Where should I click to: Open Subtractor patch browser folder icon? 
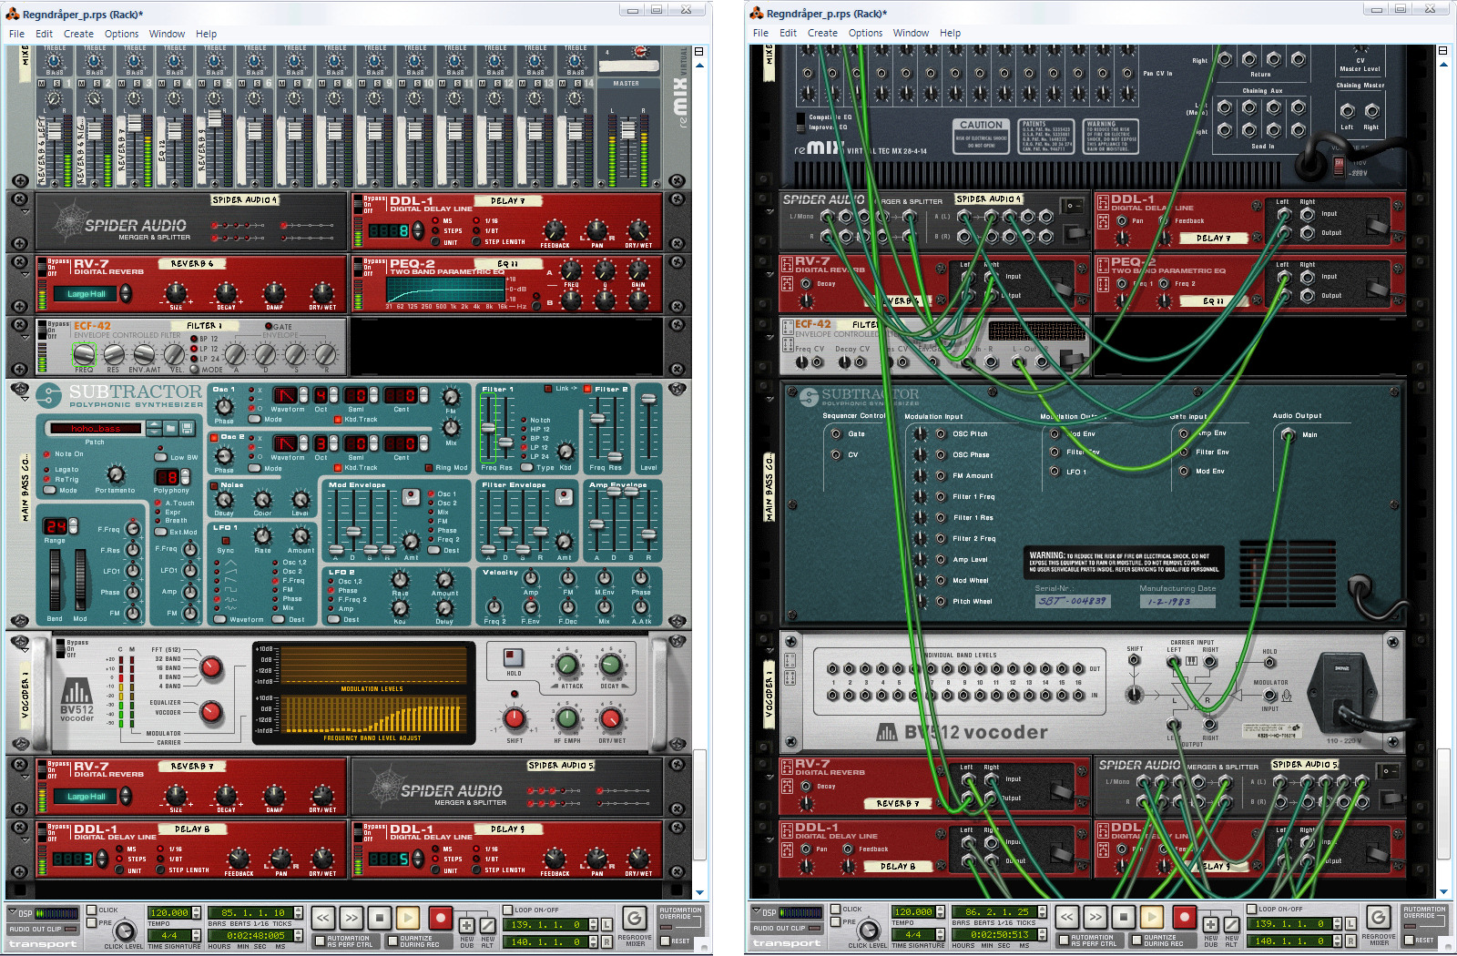pos(170,427)
